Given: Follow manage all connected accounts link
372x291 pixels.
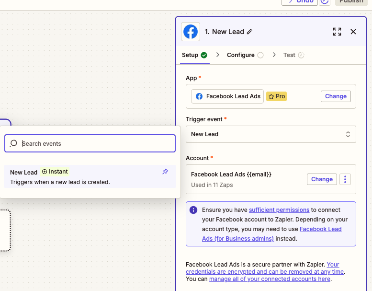Looking at the screenshot, I should tap(270, 279).
